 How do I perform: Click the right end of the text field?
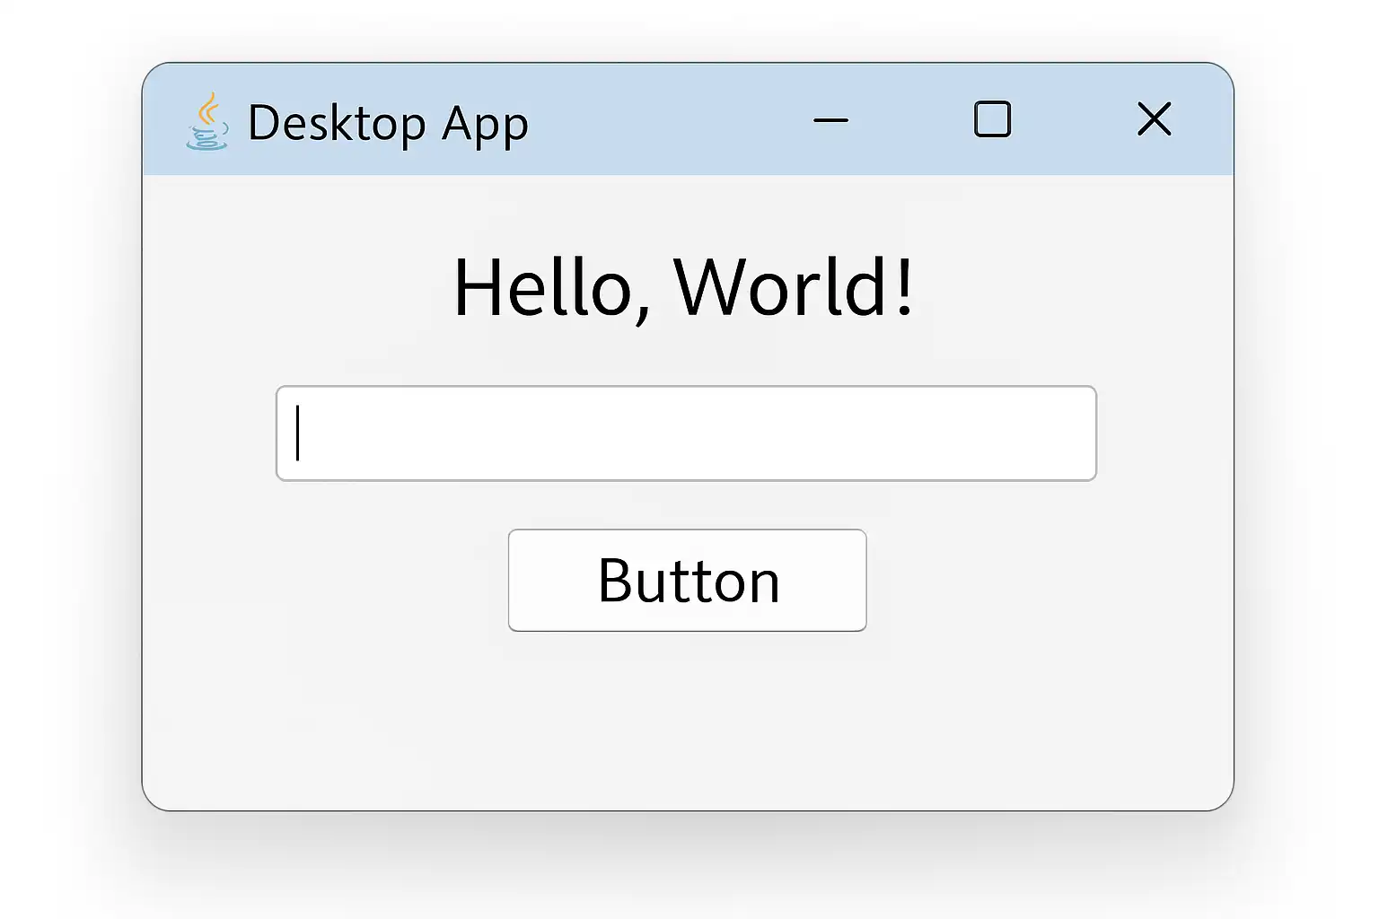pyautogui.click(x=1073, y=433)
